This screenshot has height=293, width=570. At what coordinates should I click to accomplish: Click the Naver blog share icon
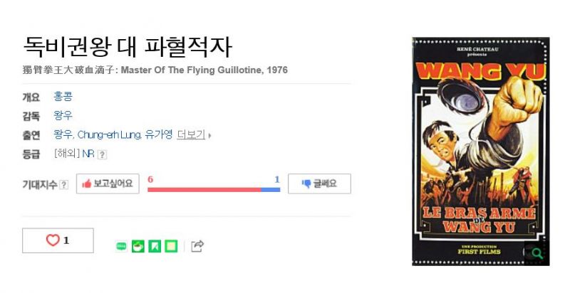pos(121,246)
